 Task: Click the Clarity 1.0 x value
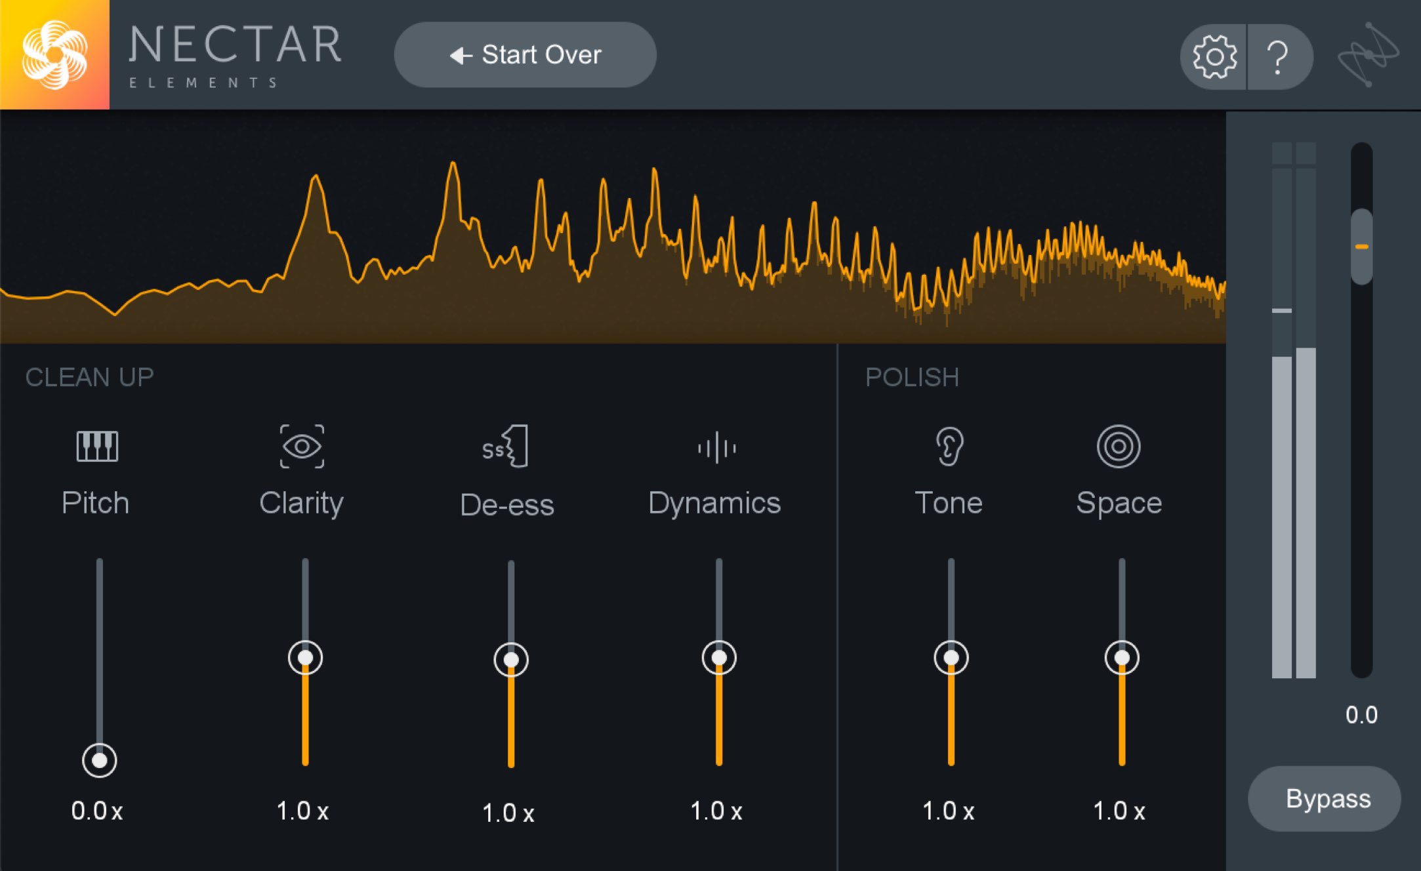pos(302,811)
